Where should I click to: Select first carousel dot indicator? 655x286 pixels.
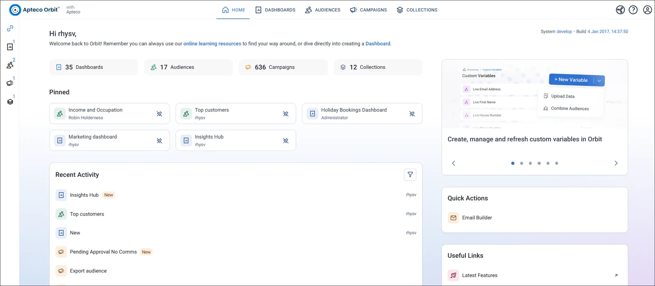pos(513,163)
